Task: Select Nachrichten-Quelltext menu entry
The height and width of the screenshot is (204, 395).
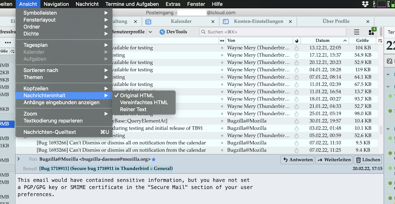Action: point(50,132)
